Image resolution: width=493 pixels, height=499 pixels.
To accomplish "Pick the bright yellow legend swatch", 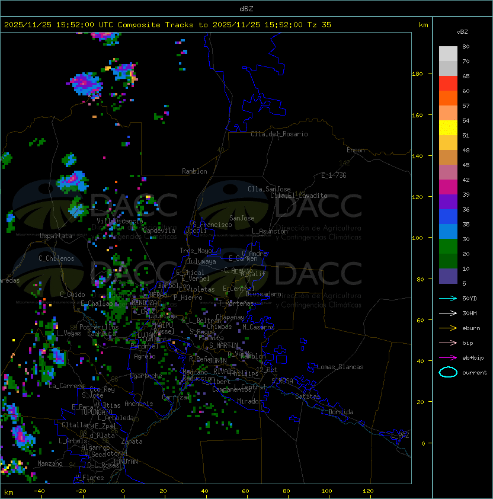I will point(448,128).
